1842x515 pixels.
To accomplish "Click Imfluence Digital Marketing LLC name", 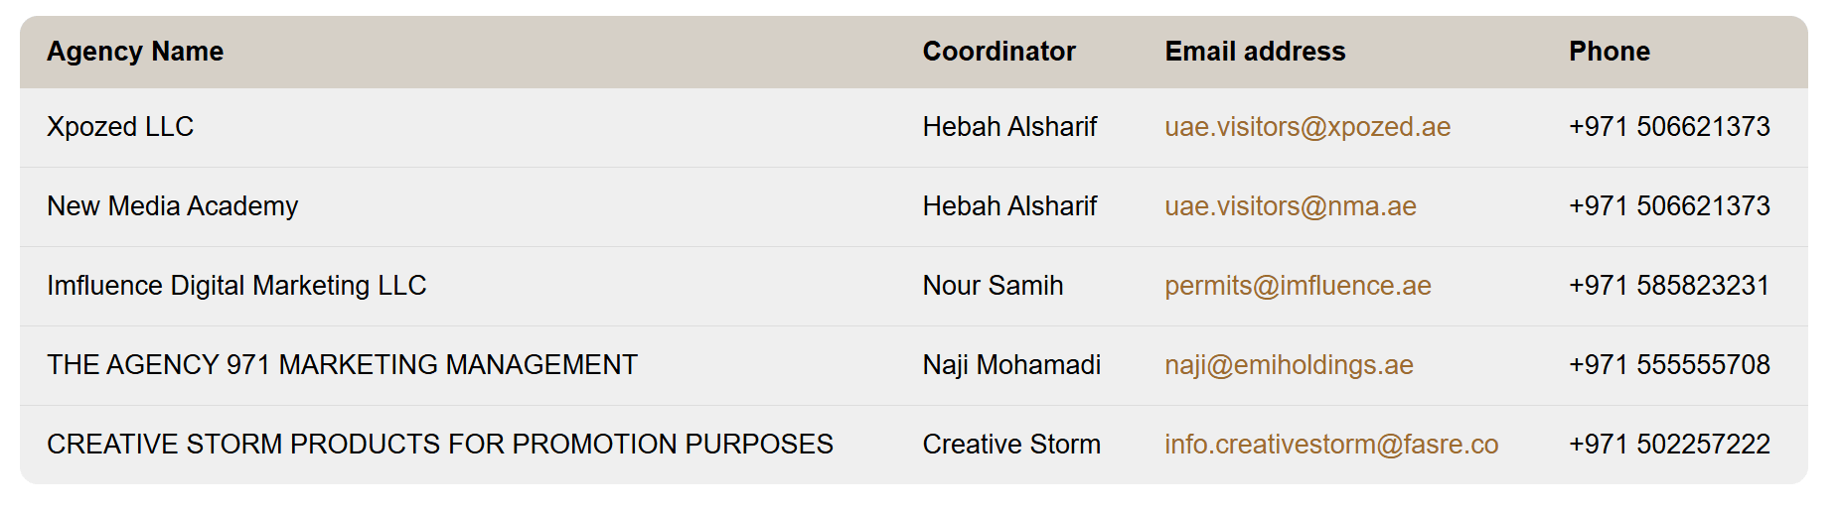I will [236, 286].
